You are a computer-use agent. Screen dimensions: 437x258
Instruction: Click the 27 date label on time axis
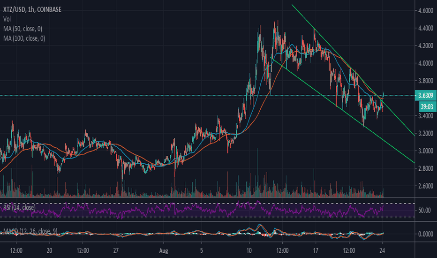[116, 250]
